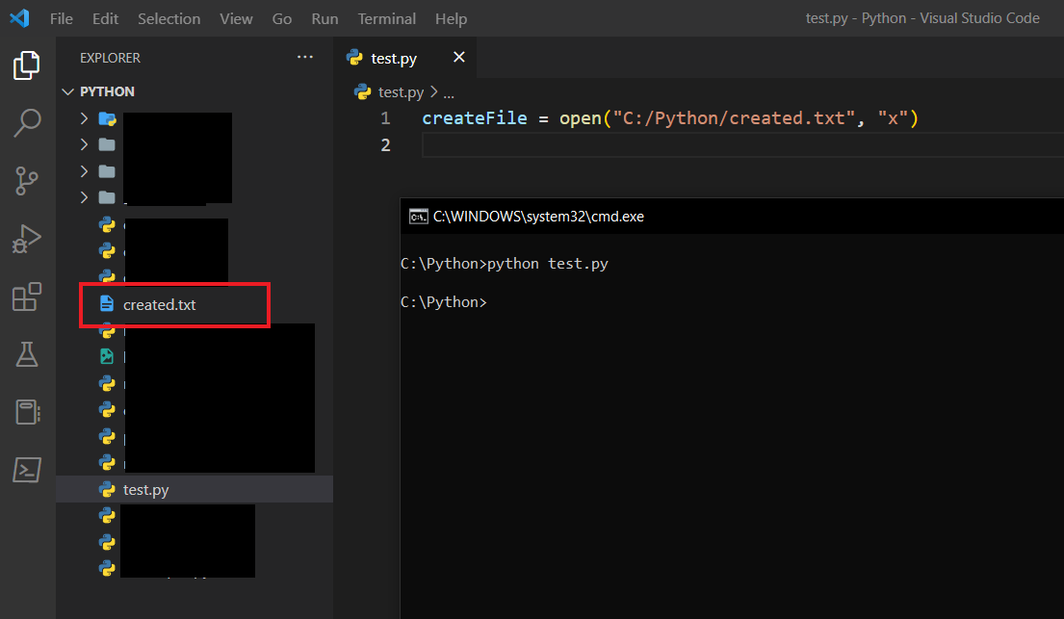
Task: Open the File menu
Action: tap(61, 19)
